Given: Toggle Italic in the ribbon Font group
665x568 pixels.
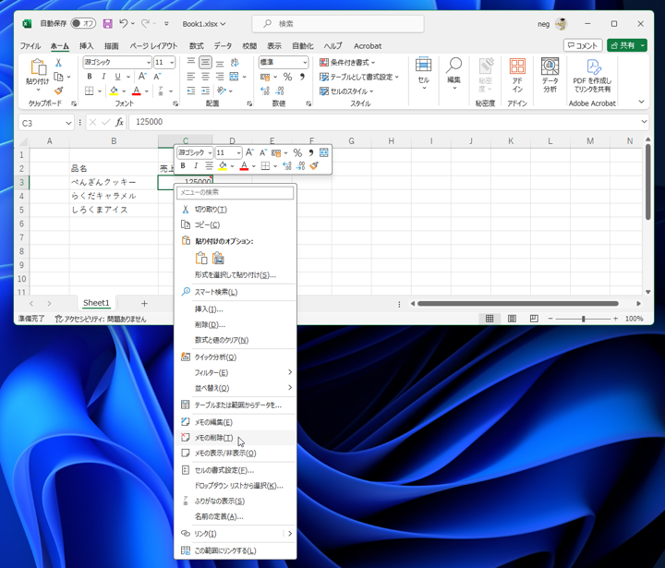Looking at the screenshot, I should tap(103, 77).
